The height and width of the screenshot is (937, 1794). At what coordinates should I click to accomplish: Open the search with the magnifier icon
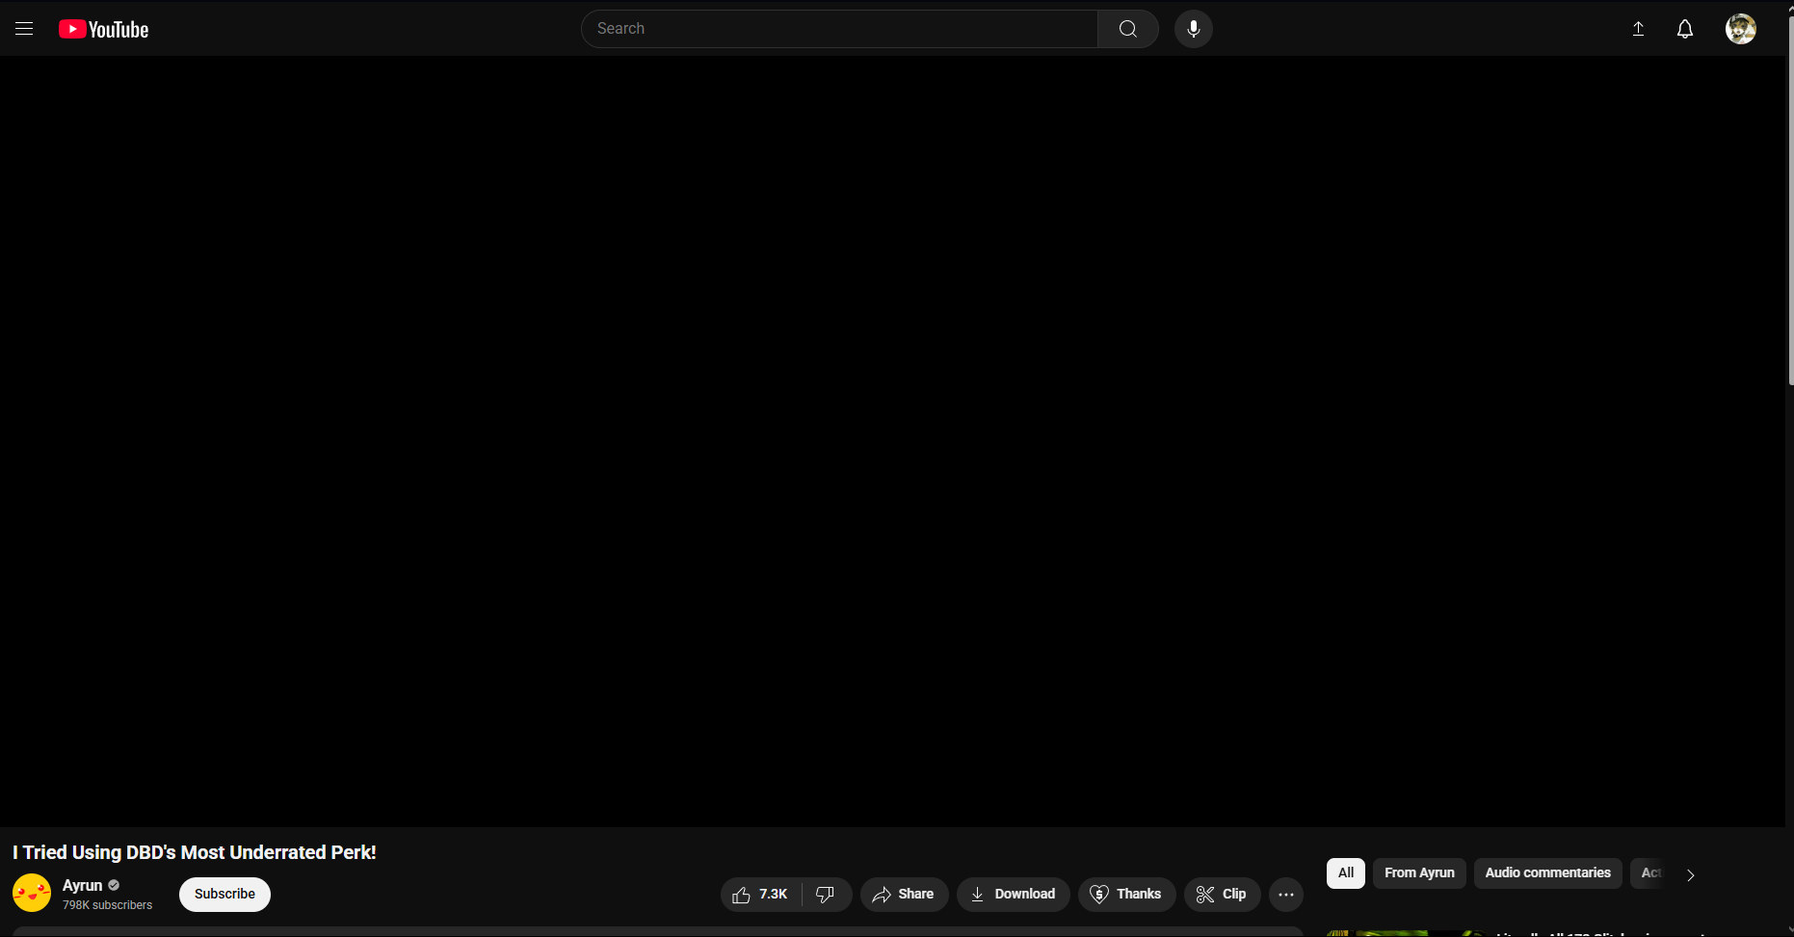(x=1126, y=29)
